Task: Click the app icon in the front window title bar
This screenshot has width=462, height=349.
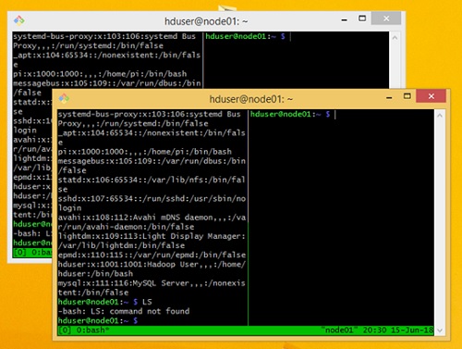Action: click(65, 98)
